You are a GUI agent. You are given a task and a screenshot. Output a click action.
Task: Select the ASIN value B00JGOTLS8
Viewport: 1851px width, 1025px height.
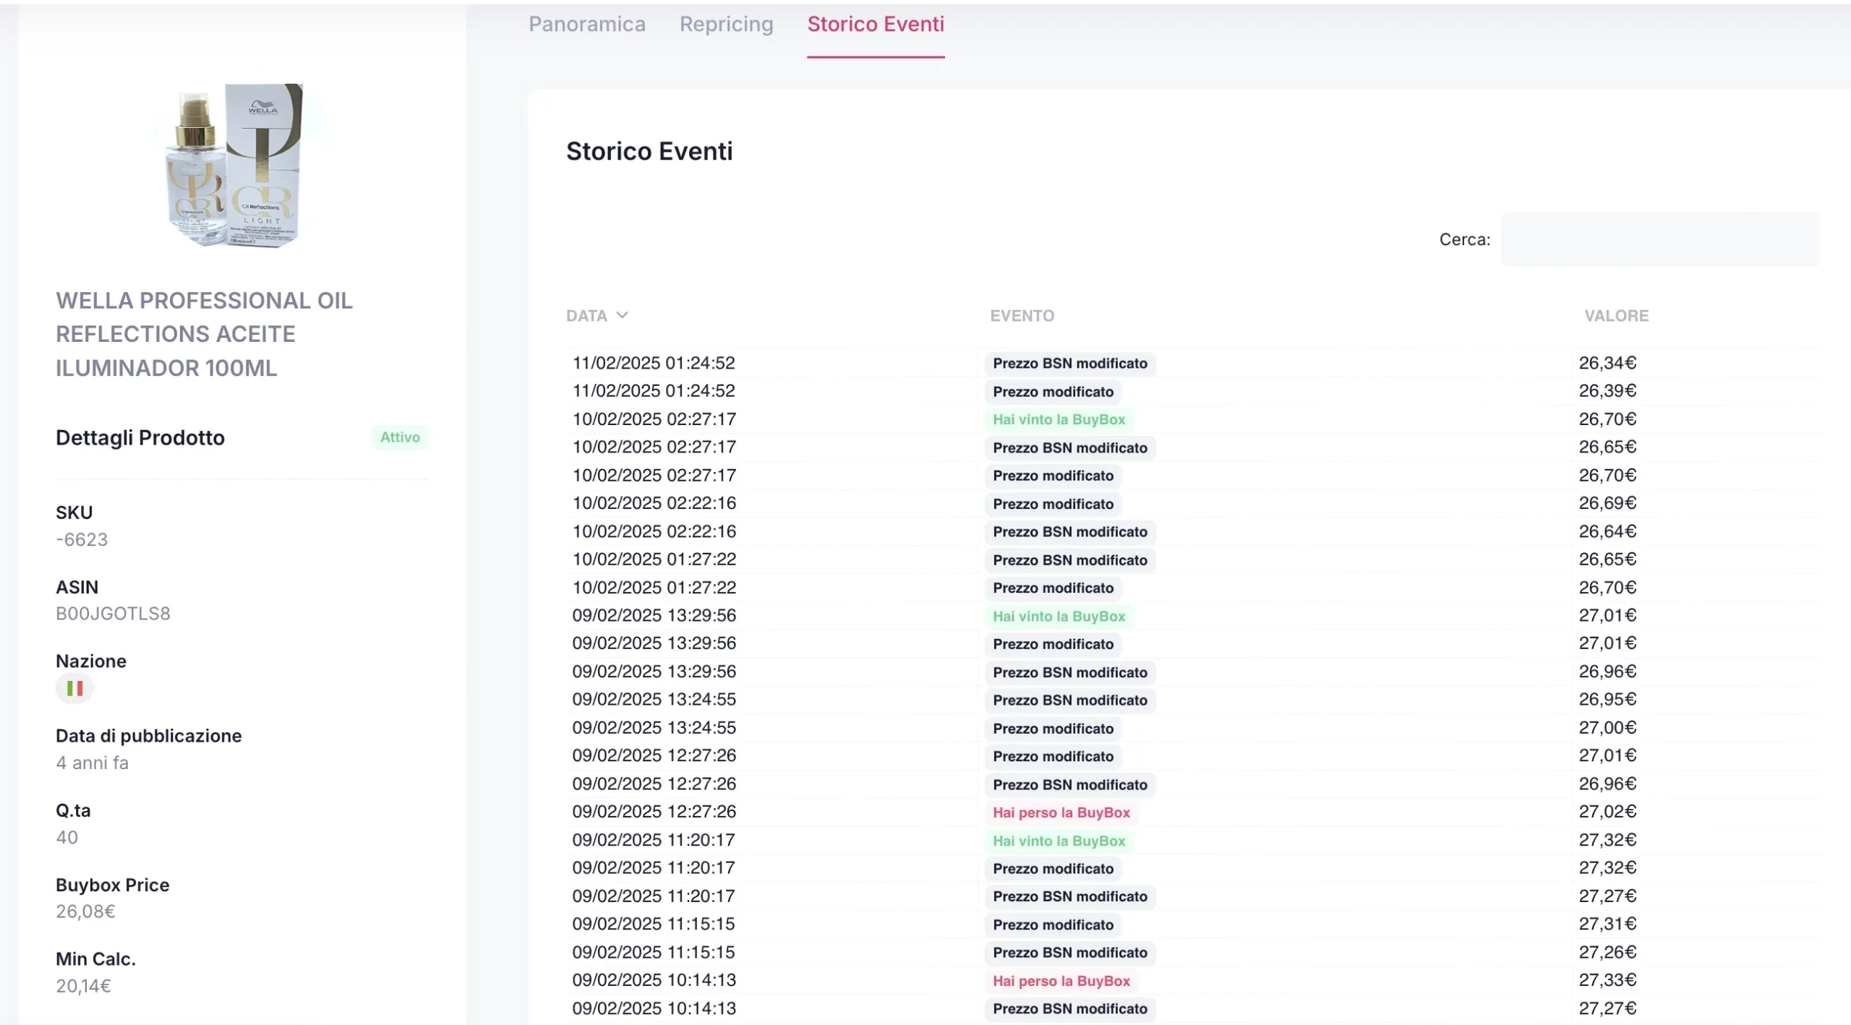[x=113, y=614]
